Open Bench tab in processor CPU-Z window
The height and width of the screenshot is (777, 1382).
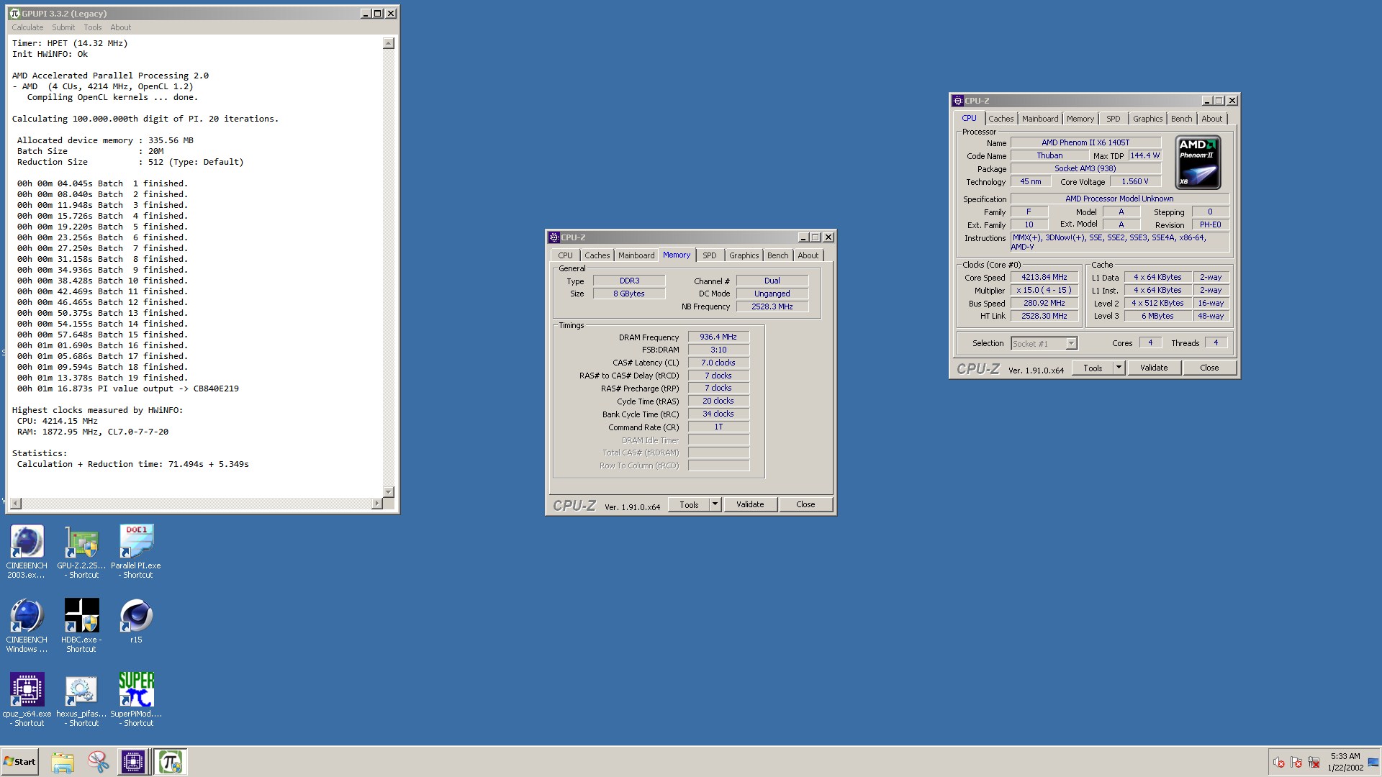[x=1182, y=119]
